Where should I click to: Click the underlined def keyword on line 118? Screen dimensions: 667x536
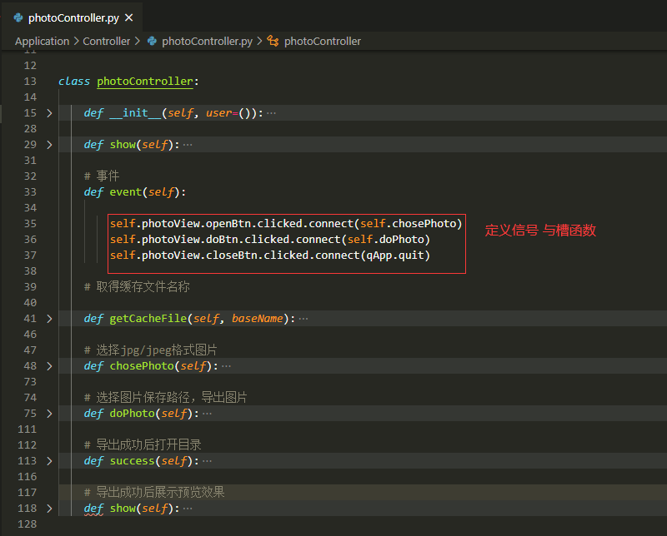pos(93,509)
